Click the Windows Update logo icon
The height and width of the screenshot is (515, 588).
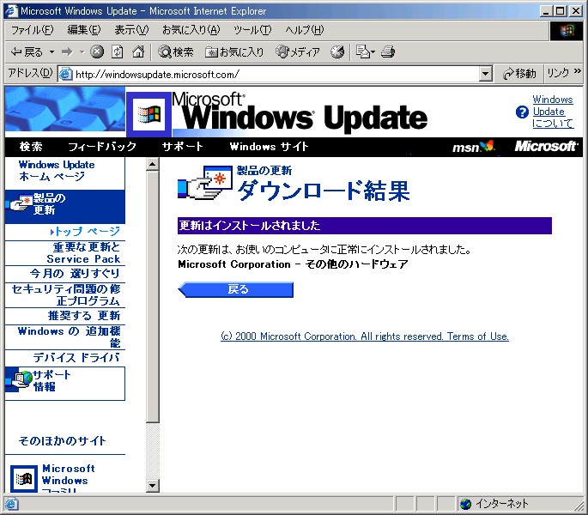(x=149, y=114)
